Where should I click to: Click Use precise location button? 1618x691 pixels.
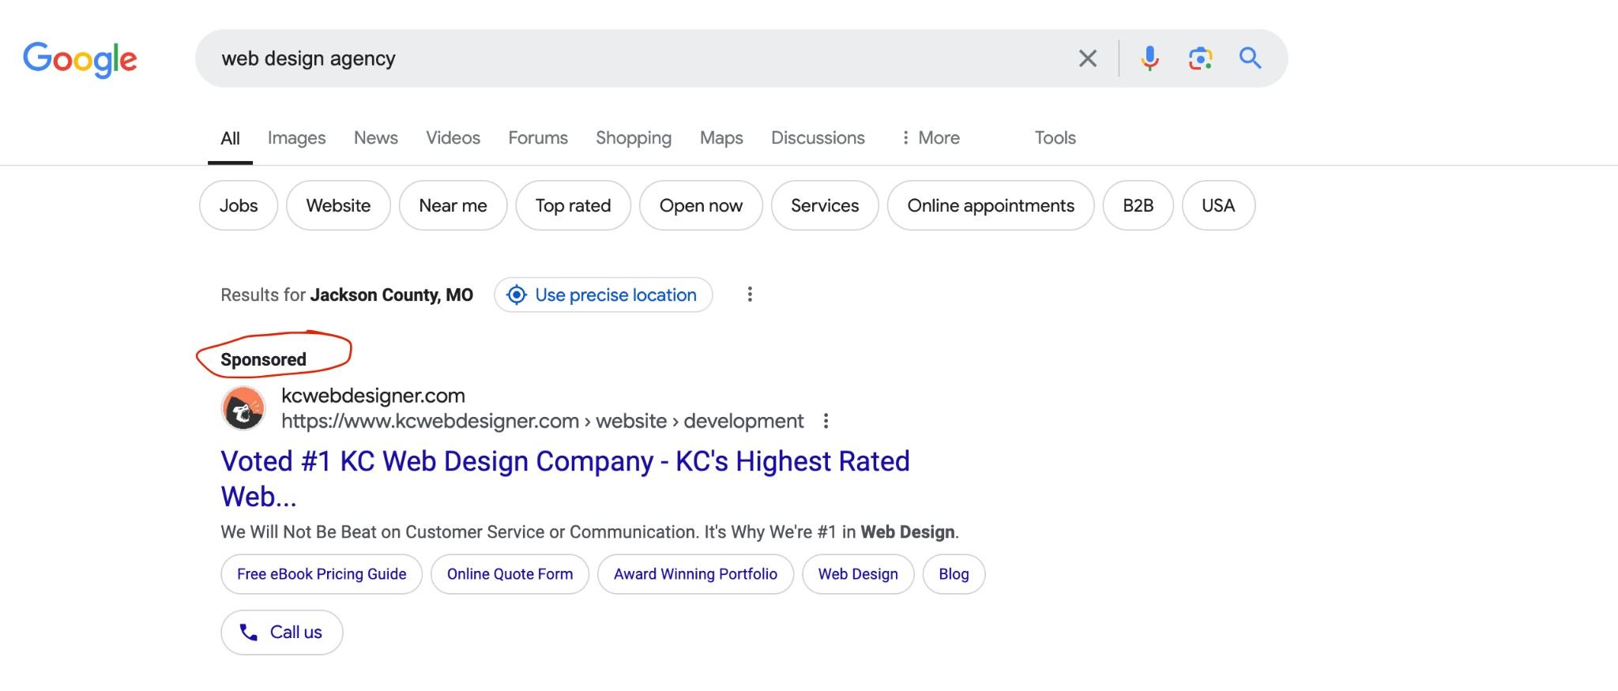(604, 295)
